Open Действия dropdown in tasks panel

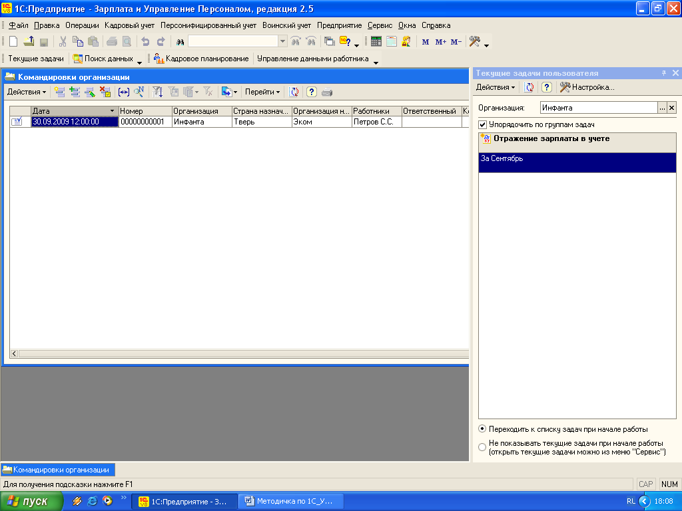(x=496, y=87)
